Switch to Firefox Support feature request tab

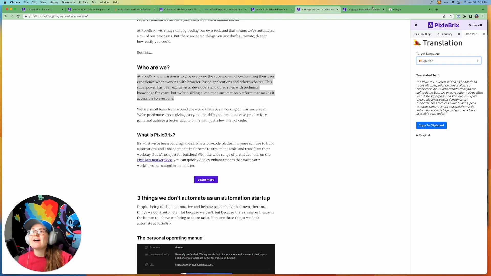click(226, 9)
